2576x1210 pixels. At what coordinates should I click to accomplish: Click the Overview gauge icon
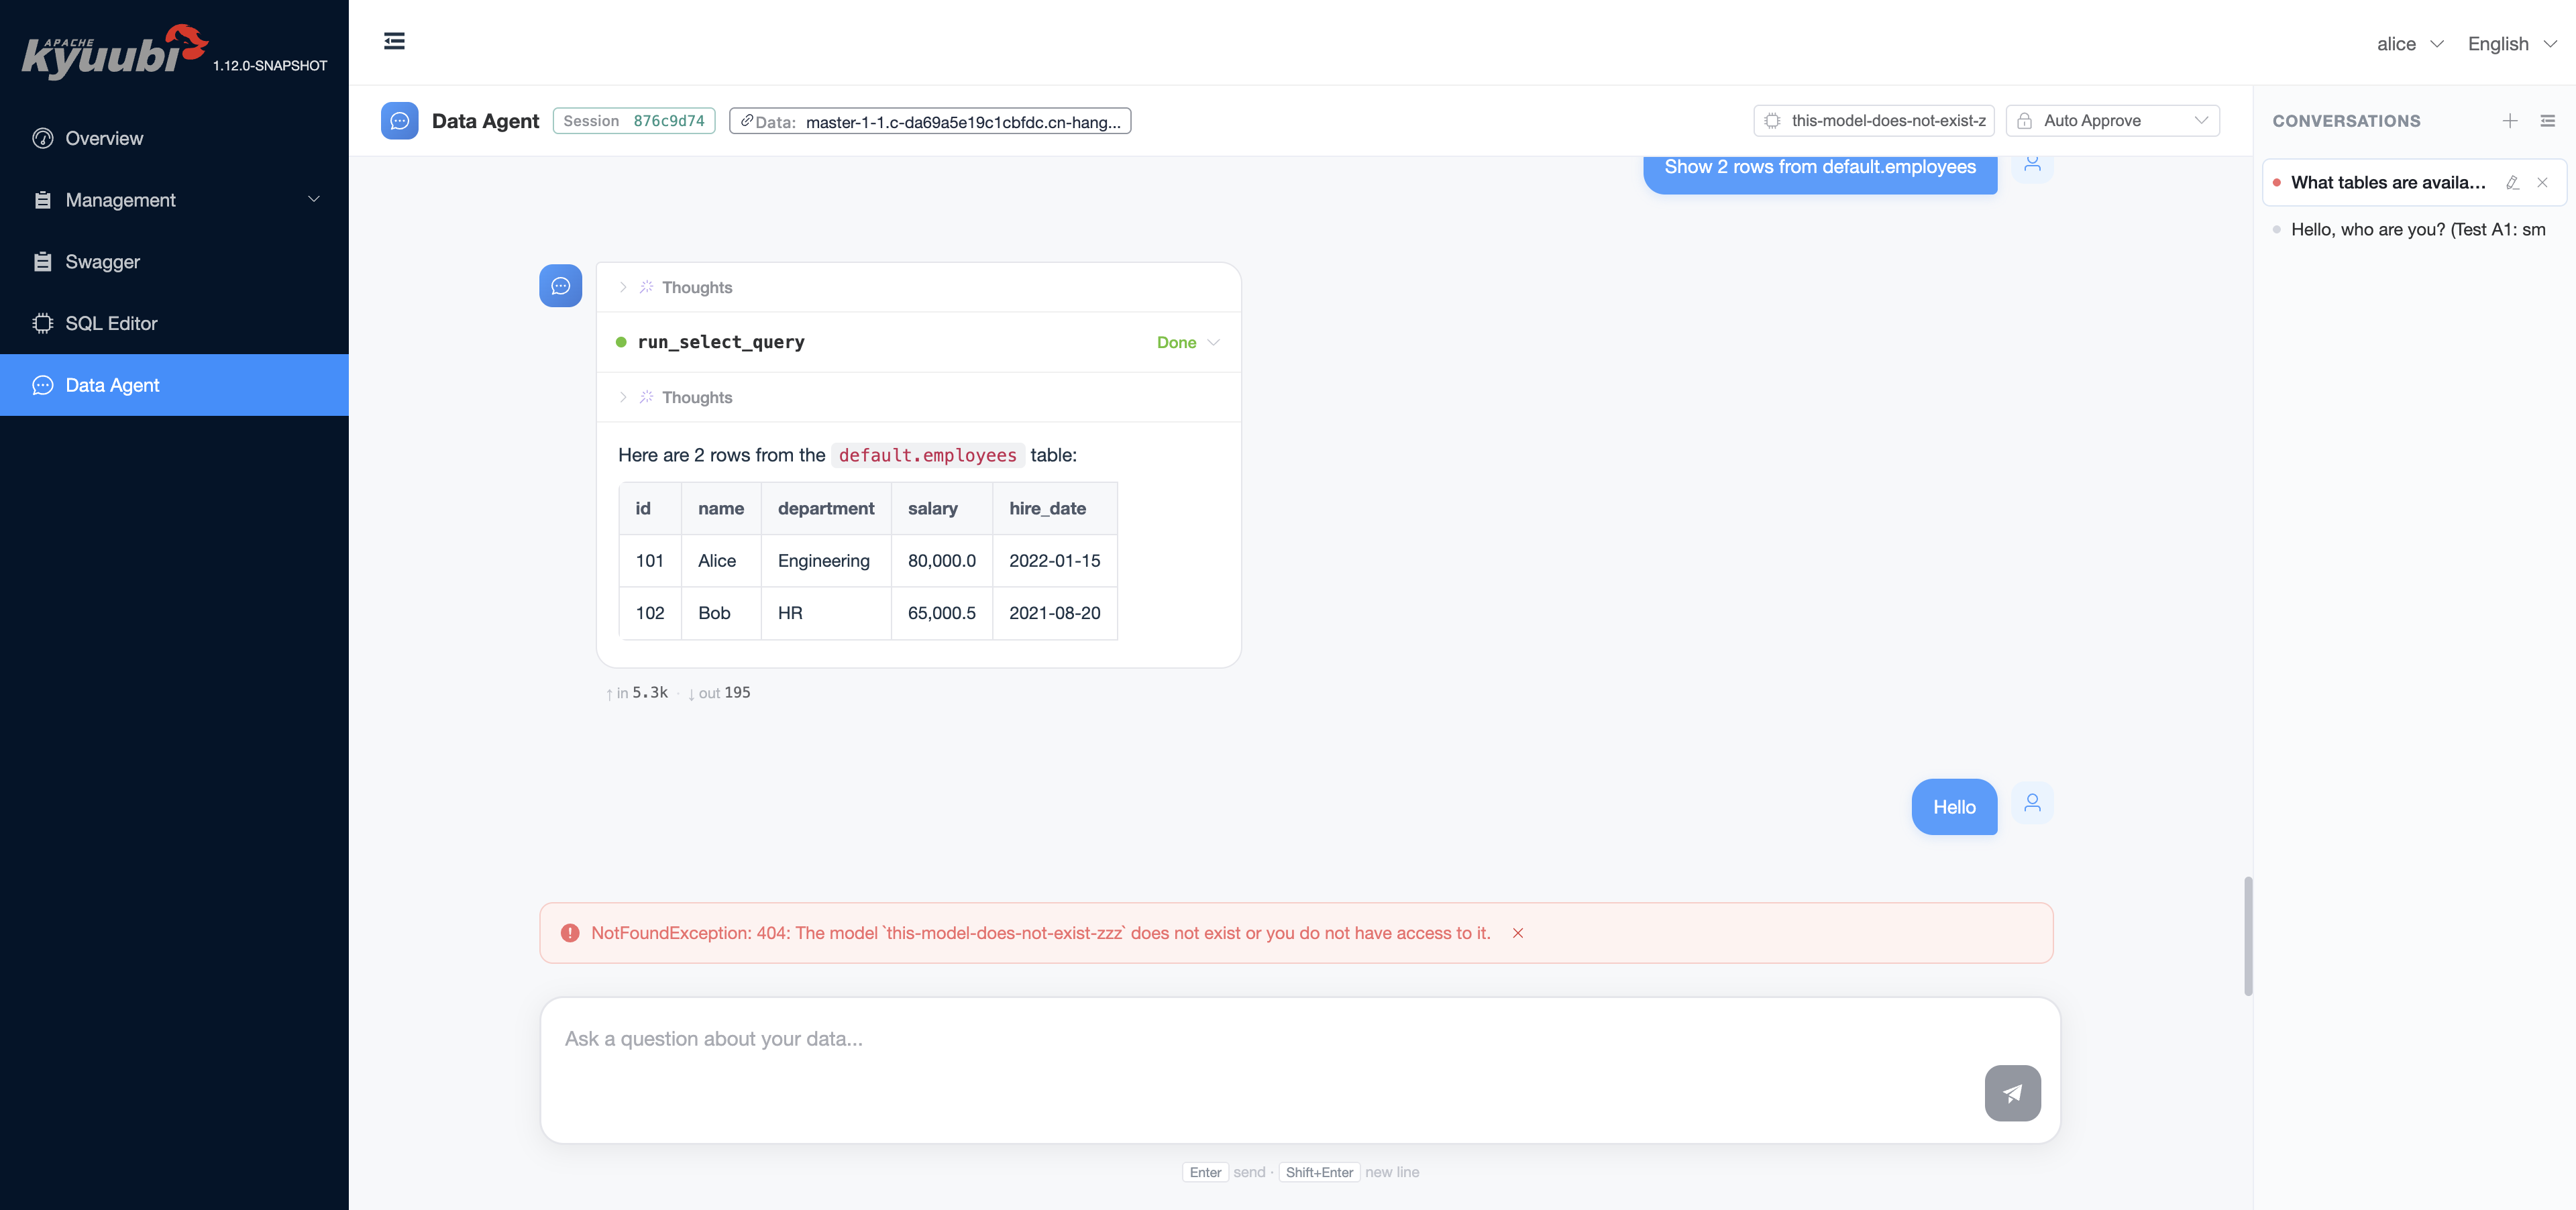tap(42, 138)
